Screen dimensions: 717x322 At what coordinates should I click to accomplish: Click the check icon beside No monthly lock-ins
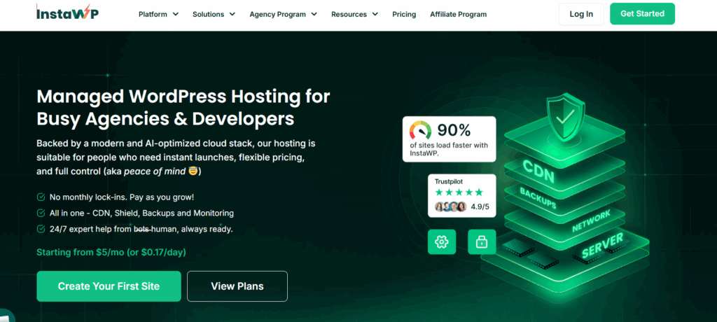41,197
